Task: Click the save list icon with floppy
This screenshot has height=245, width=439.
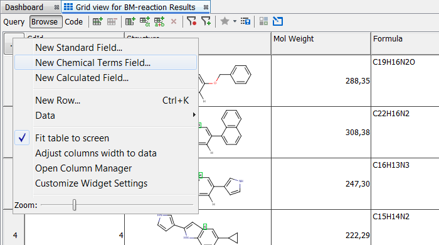Action: 245,21
